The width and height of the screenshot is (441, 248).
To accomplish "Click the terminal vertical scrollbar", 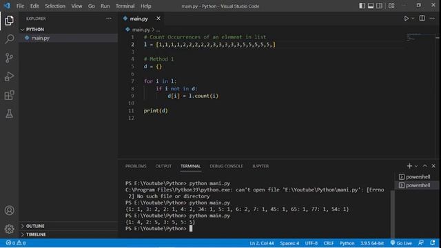I will click(x=393, y=214).
